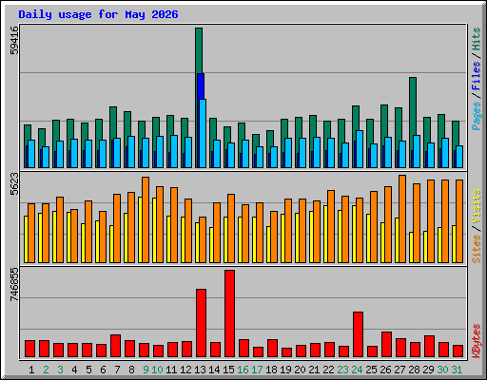Click day label 13 on the x-axis

tap(200, 370)
